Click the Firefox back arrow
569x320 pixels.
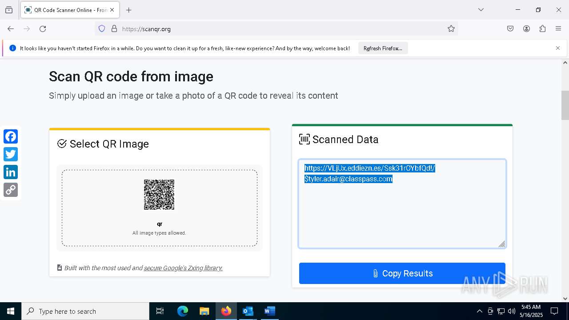coord(11,29)
